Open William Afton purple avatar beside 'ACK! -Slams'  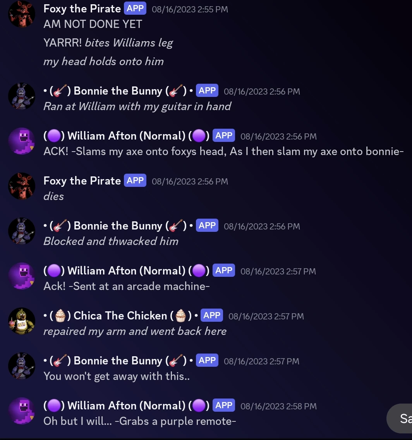[x=22, y=141]
